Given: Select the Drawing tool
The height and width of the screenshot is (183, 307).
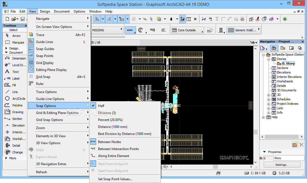Looking at the screenshot, I should pos(15,112).
